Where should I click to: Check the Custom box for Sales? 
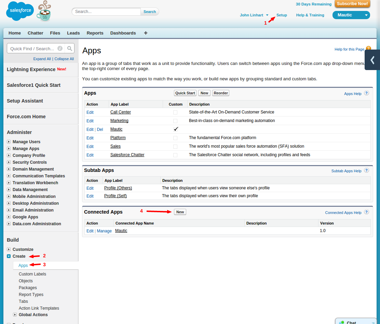175,146
